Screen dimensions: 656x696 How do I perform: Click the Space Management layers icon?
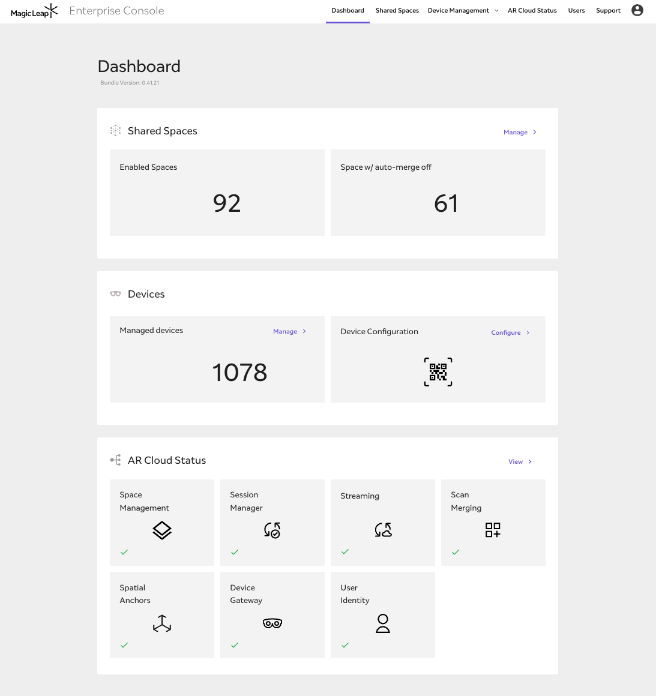pyautogui.click(x=162, y=530)
